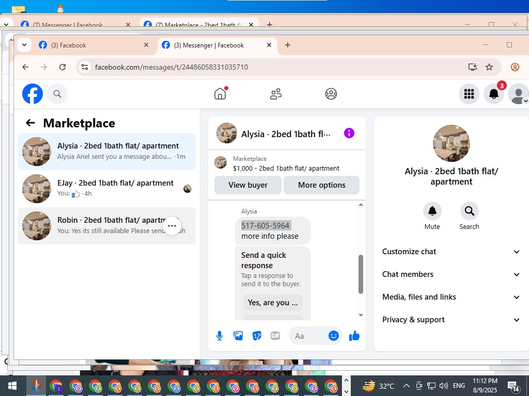Open Facebook search magnifier icon
529x396 pixels.
57,94
